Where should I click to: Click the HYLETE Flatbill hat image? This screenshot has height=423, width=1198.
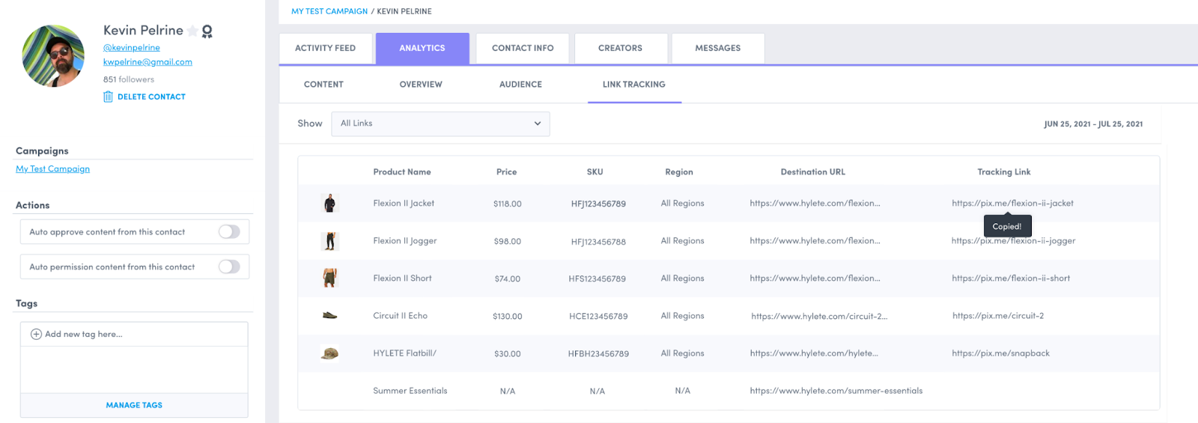tap(329, 353)
